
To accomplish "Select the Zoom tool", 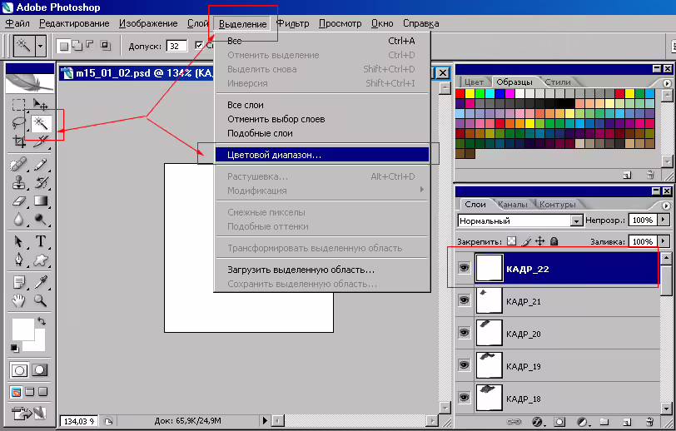I will [41, 300].
